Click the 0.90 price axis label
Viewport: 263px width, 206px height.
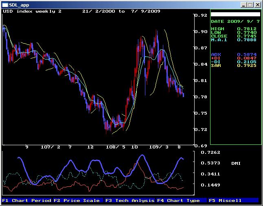(x=201, y=31)
